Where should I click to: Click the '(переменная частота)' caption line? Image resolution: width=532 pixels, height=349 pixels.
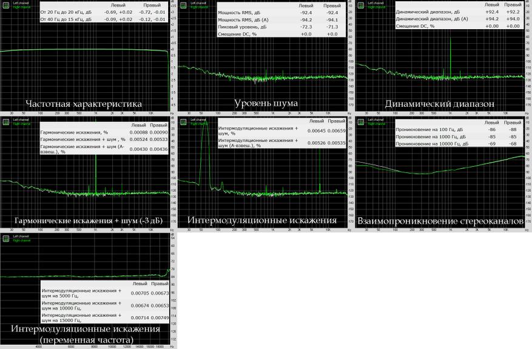tap(87, 340)
